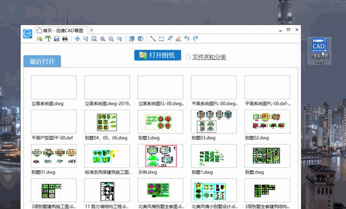The image size is (346, 209).
Task: Select the 最近打开 tab
Action: tap(42, 61)
